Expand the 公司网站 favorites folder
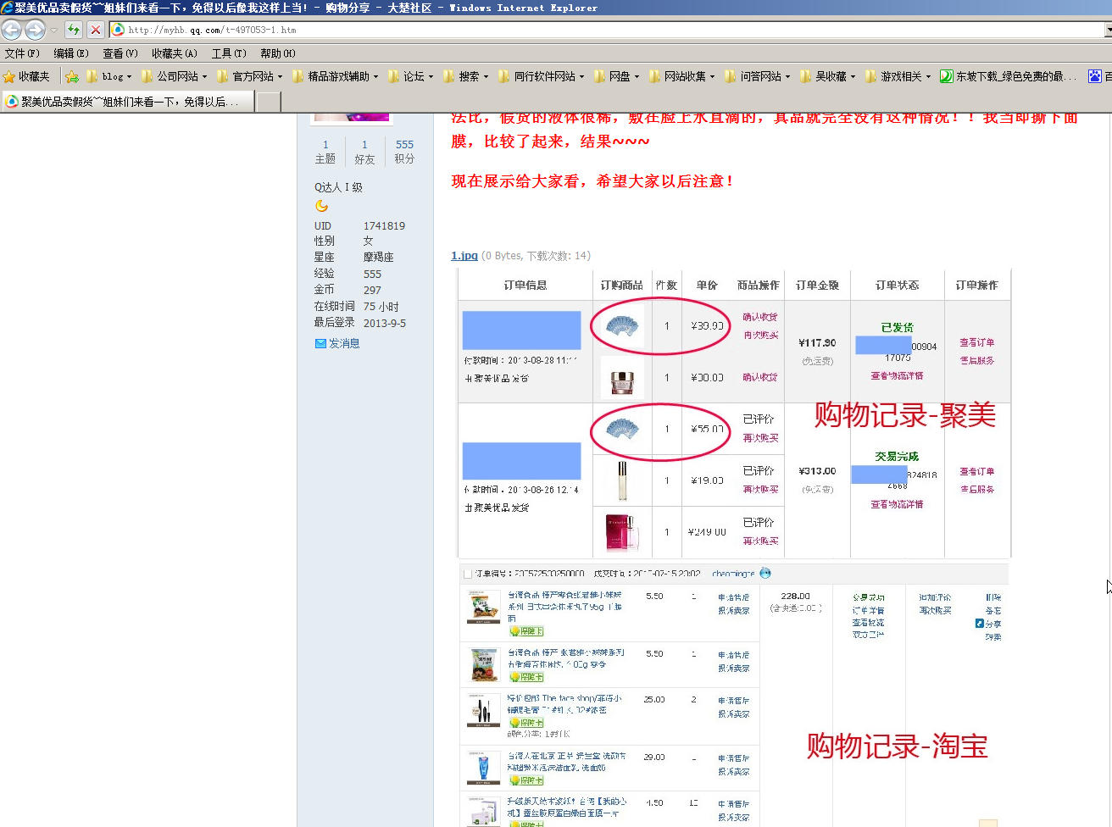 point(174,76)
